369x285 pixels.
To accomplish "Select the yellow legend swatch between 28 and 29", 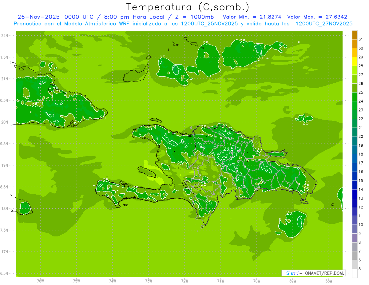I will click(x=355, y=62).
